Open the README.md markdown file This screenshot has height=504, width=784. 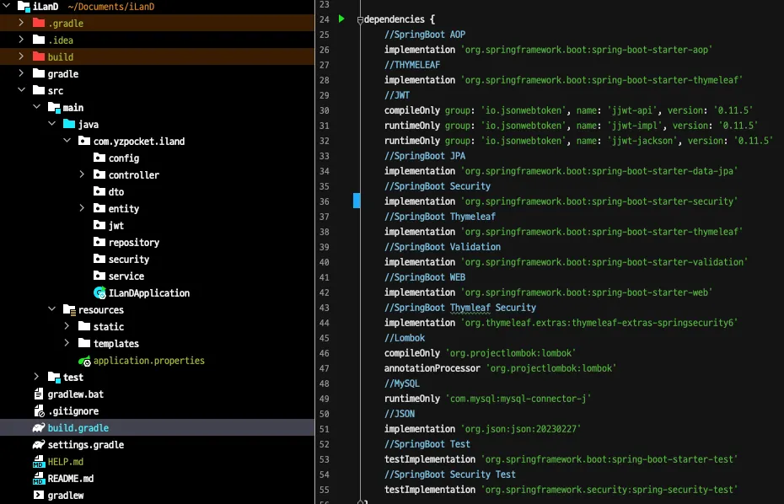pos(70,479)
